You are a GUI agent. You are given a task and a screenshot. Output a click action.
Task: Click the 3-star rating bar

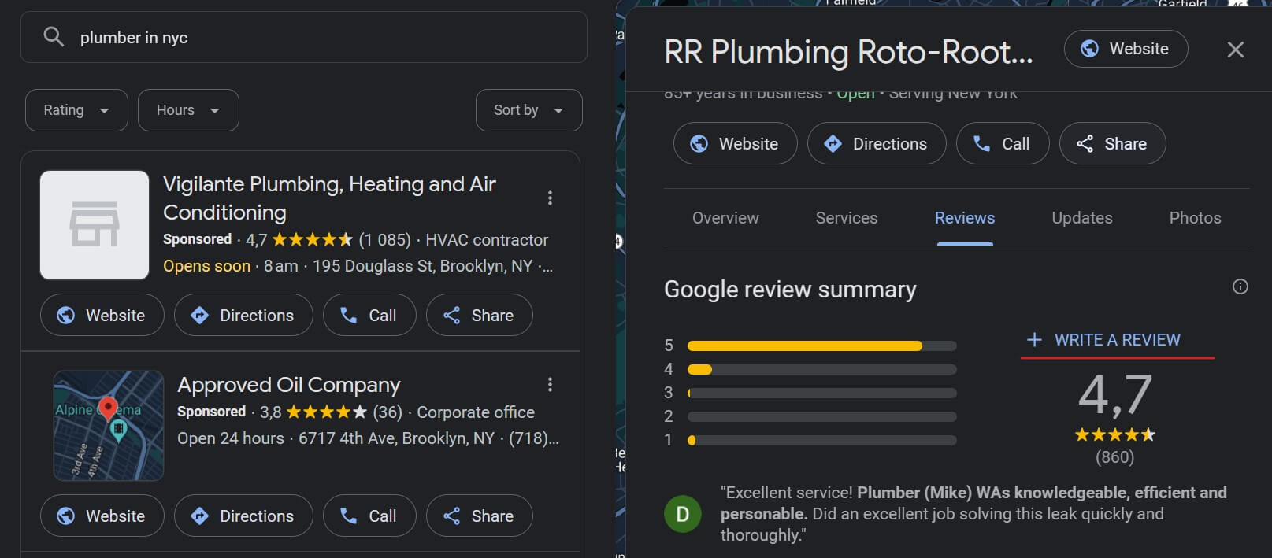(x=821, y=393)
